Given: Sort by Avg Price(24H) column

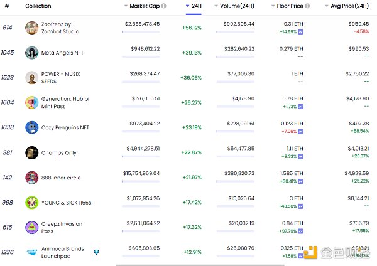Looking at the screenshot, I should [347, 6].
